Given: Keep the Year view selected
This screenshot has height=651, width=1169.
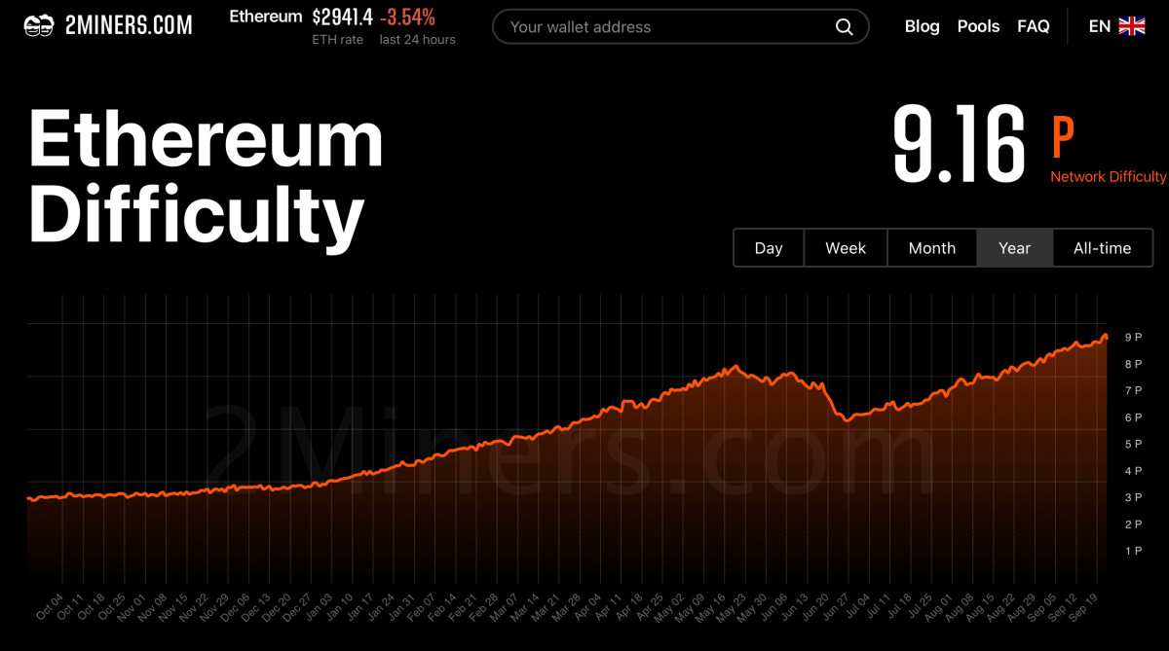Looking at the screenshot, I should [1015, 247].
